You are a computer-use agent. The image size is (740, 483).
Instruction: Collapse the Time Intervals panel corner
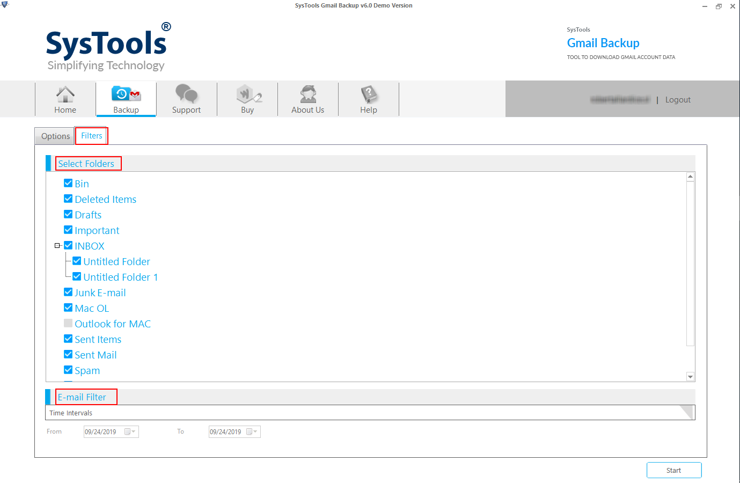687,412
